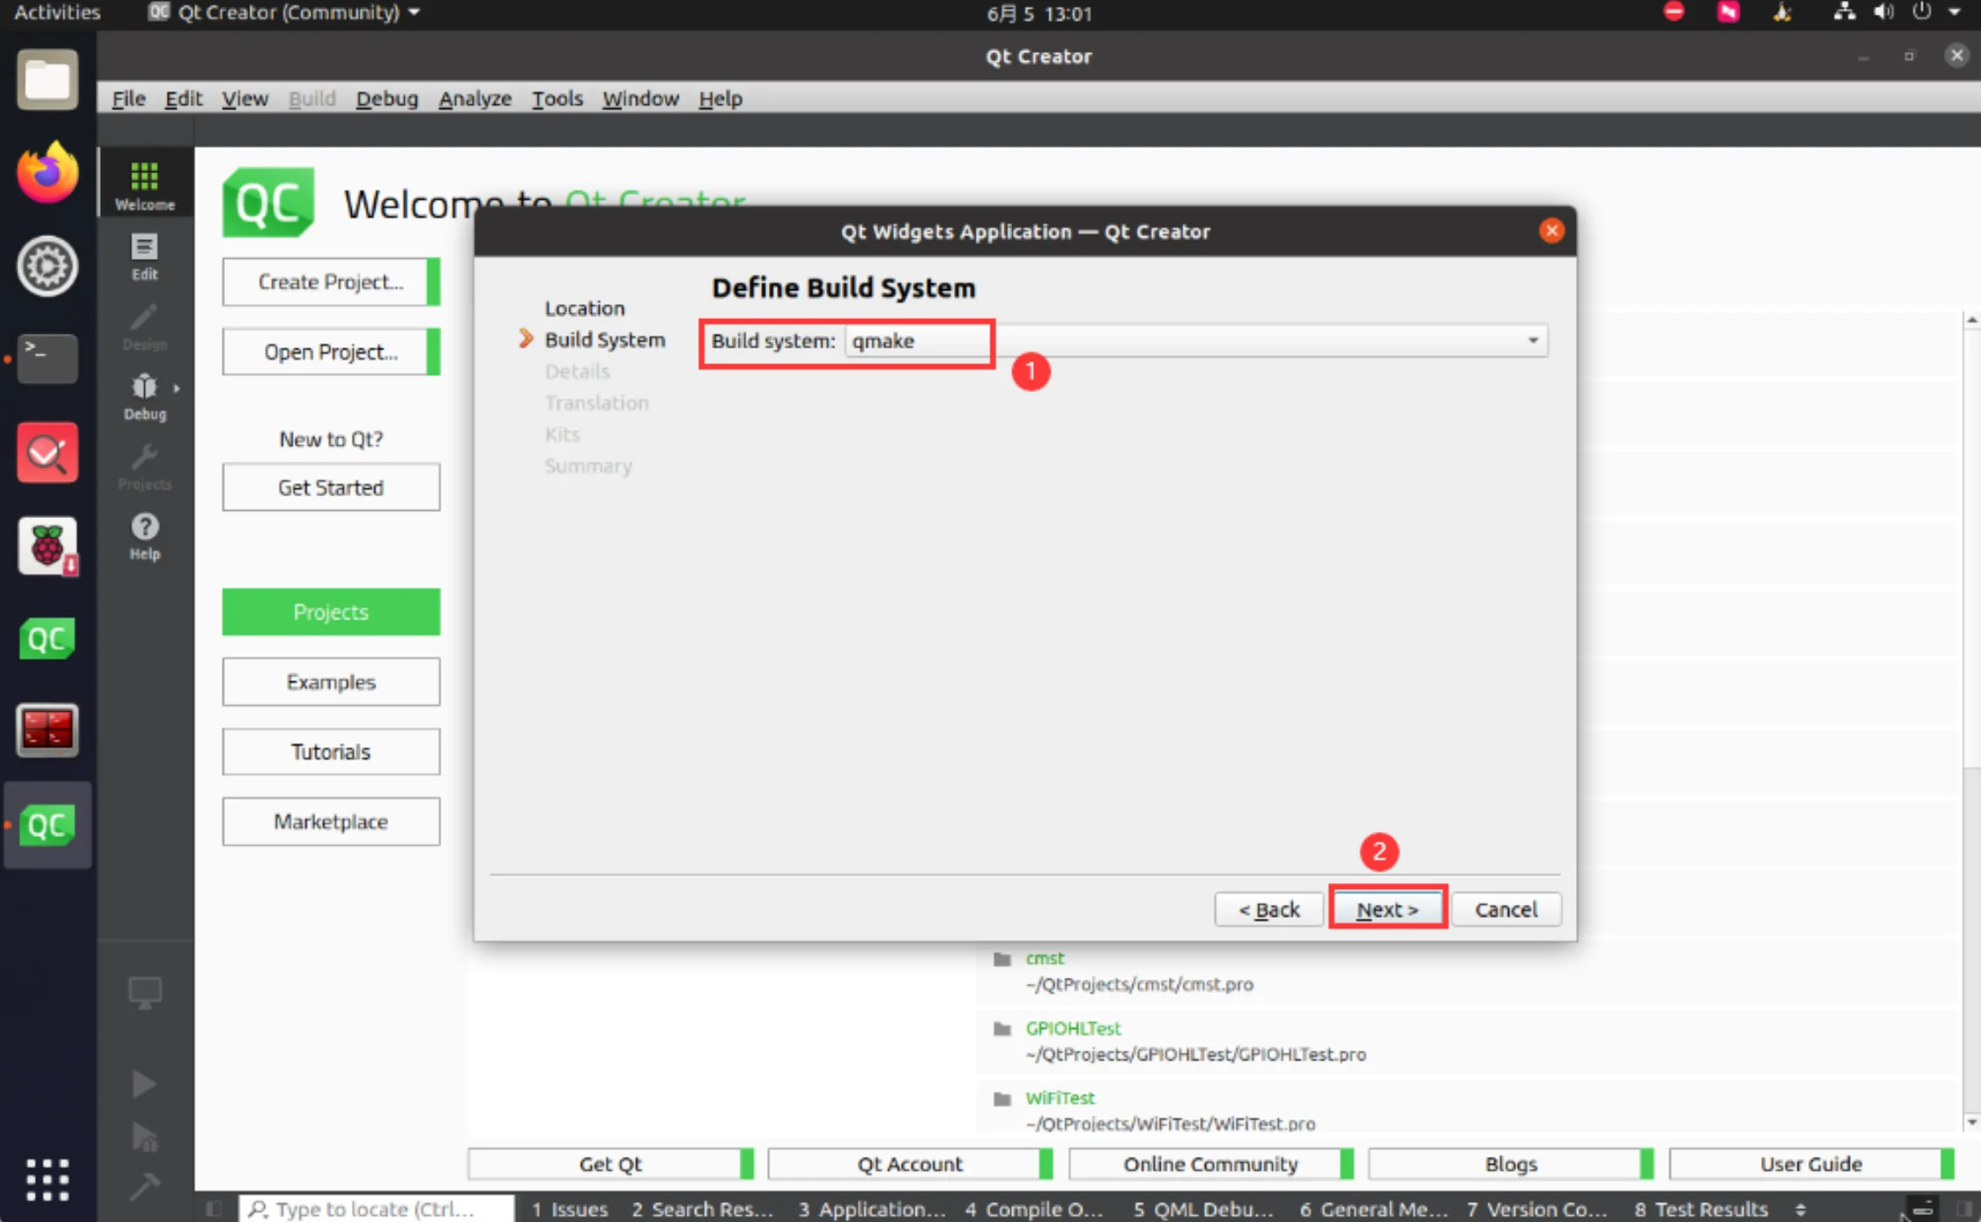Image resolution: width=1981 pixels, height=1222 pixels.
Task: Open the volume indicator in top bar
Action: [x=1883, y=12]
